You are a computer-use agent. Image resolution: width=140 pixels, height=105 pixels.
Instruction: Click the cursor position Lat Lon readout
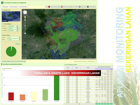pyautogui.click(x=85, y=61)
